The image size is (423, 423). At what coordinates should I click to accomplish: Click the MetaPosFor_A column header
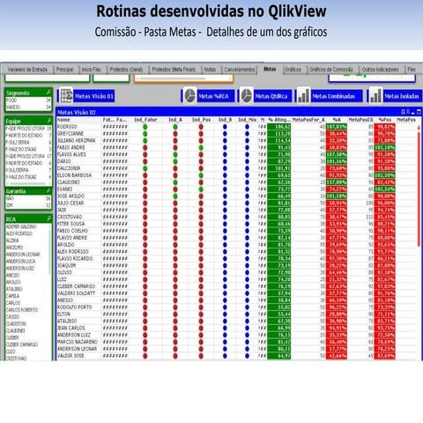308,120
